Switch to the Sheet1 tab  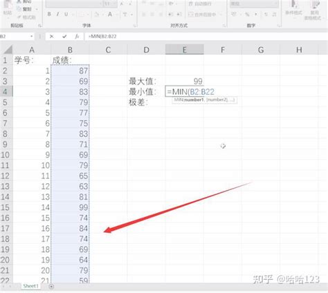click(x=30, y=286)
